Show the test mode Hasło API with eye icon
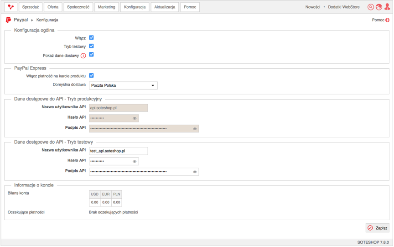The image size is (394, 247). pos(135,161)
